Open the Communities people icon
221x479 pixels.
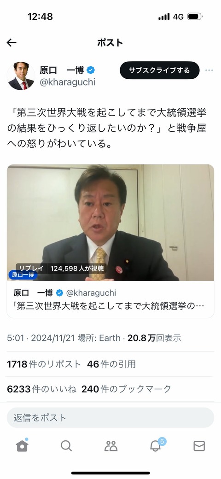pos(110,446)
